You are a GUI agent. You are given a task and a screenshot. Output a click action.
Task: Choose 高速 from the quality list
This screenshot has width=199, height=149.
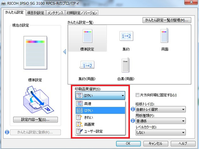[x=100, y=104]
